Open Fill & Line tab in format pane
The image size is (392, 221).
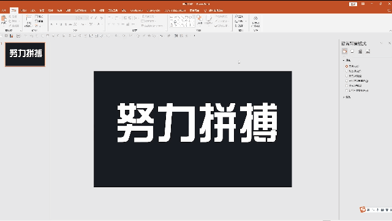coord(344,51)
